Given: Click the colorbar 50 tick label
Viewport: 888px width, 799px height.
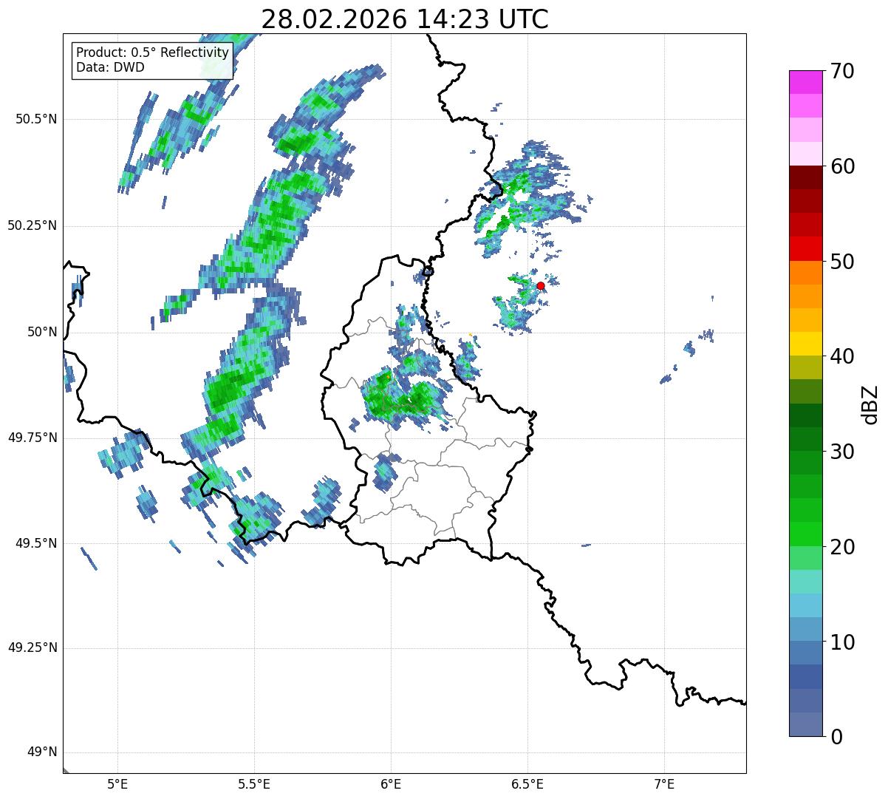Looking at the screenshot, I should click(x=842, y=262).
